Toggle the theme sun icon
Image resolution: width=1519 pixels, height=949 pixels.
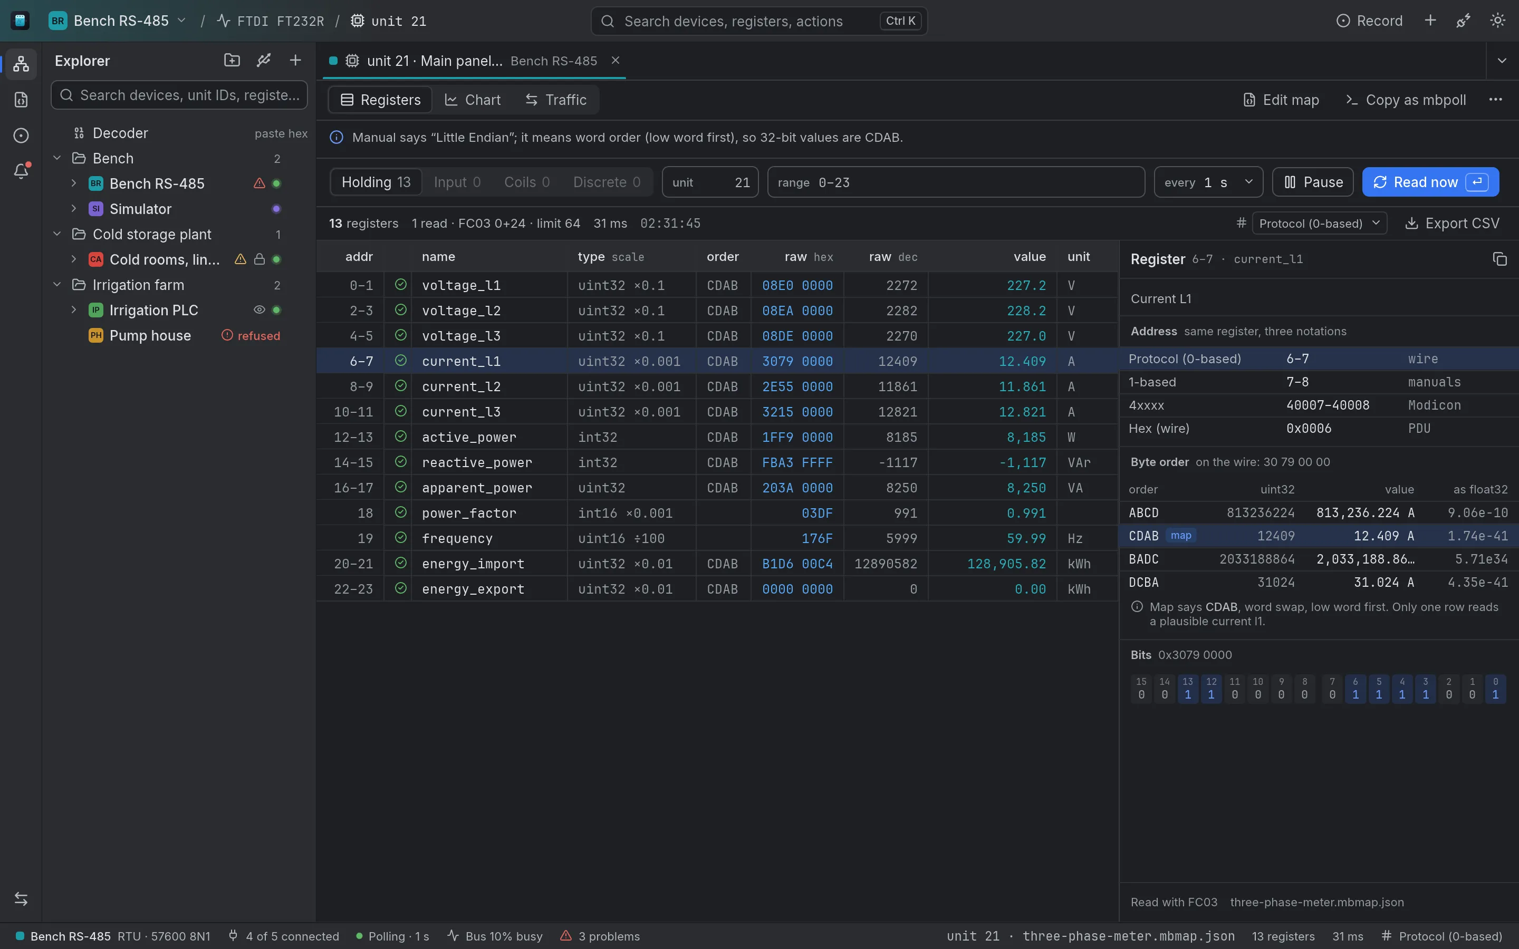1498,21
